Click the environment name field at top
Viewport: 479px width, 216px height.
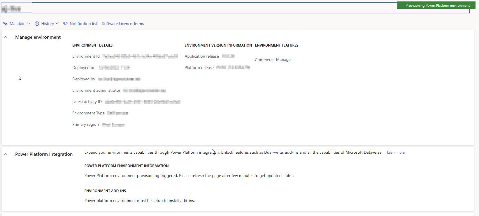click(x=235, y=8)
